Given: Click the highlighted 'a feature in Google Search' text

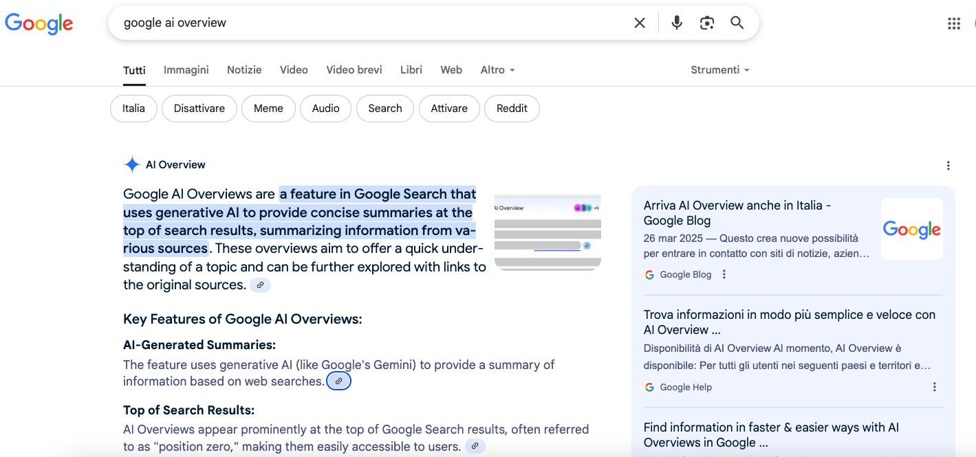Looking at the screenshot, I should 378,194.
